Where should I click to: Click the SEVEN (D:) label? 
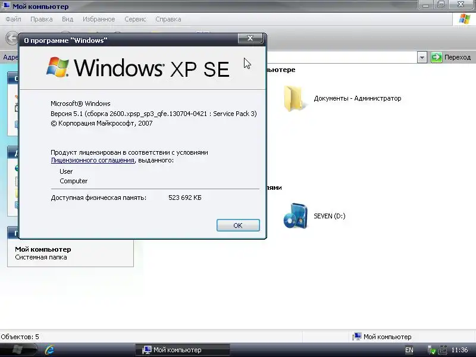(x=330, y=216)
